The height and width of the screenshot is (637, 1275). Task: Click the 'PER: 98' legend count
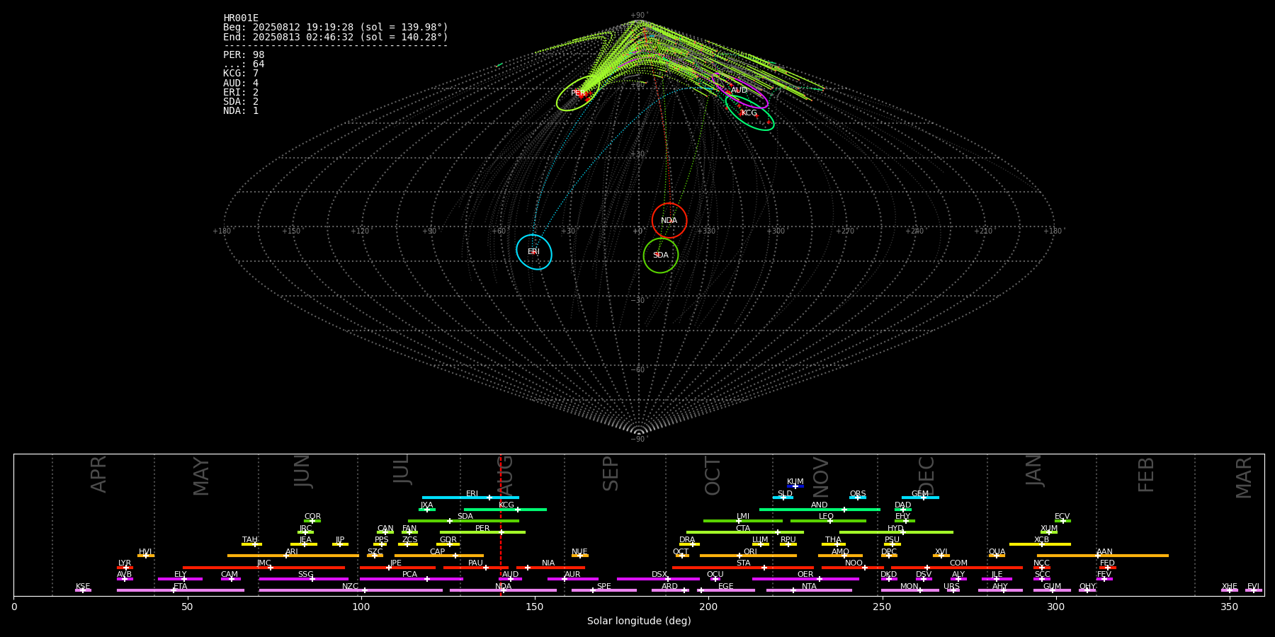(244, 55)
